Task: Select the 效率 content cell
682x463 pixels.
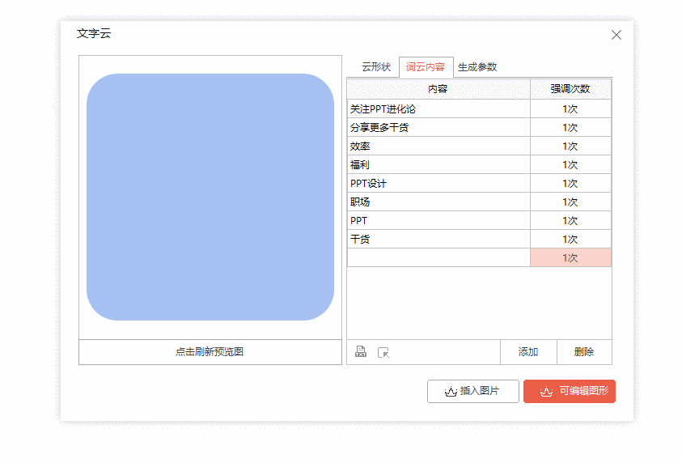Action: (x=438, y=147)
